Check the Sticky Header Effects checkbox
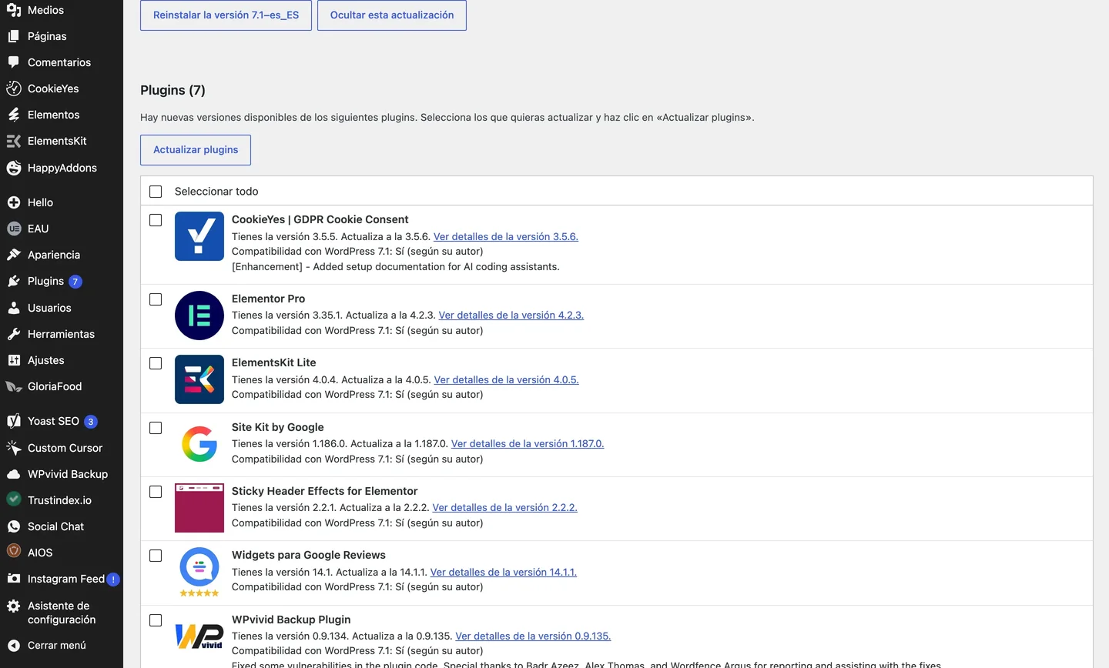 tap(156, 492)
